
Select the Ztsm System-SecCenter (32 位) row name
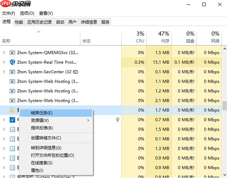[48, 72]
